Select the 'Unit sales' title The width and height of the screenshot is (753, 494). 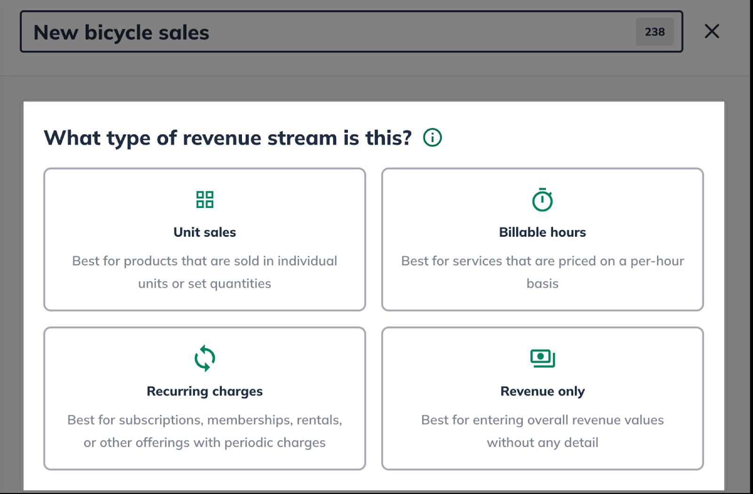click(205, 232)
